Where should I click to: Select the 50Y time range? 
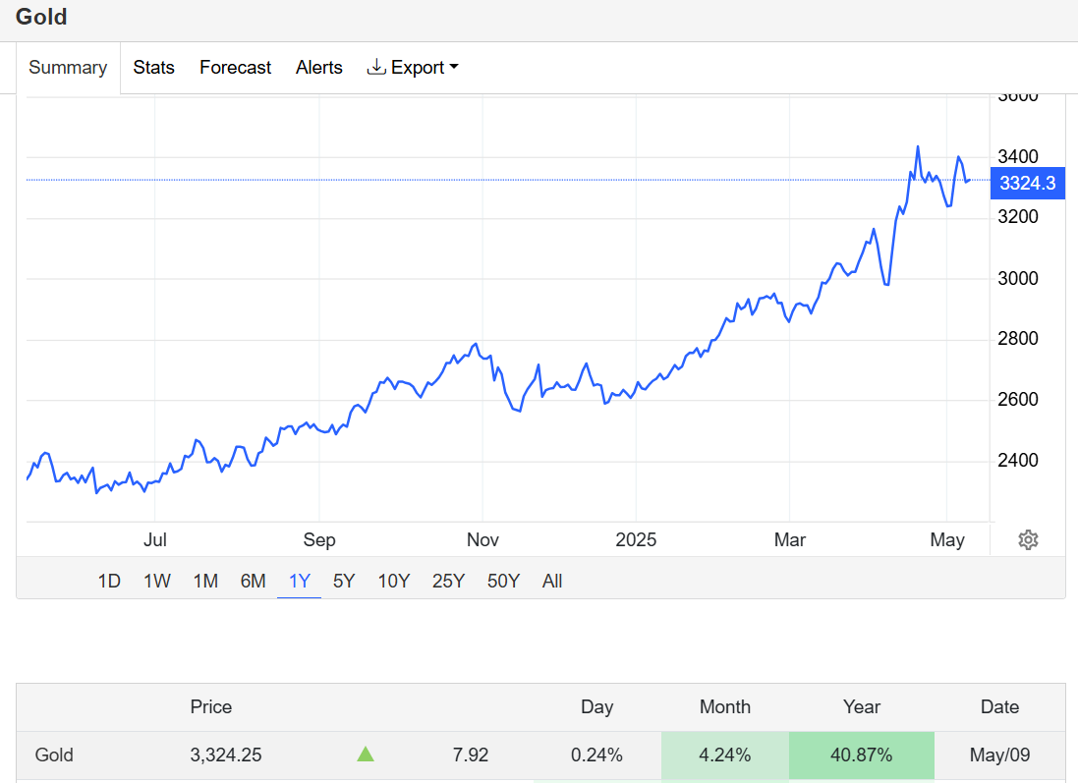coord(503,581)
